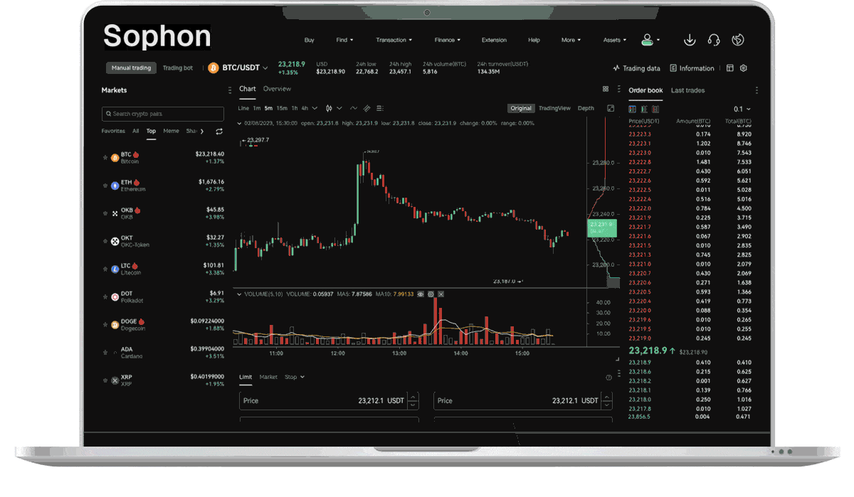This screenshot has height=497, width=854.
Task: Open Order book panel options menu
Action: point(757,90)
